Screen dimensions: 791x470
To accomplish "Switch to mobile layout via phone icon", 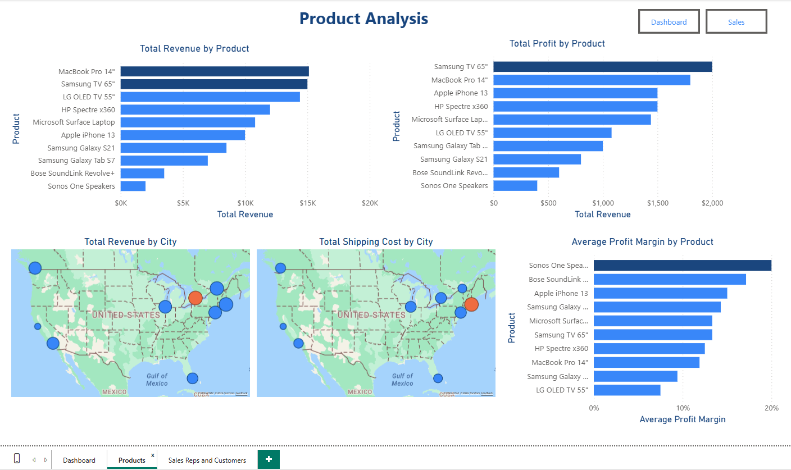I will pyautogui.click(x=17, y=459).
